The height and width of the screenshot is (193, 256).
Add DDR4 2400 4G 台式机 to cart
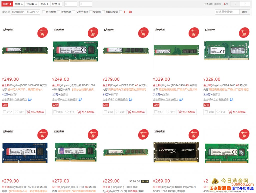click(x=187, y=112)
